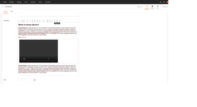Expand the Formats dropdown in the editor
Image resolution: width=197 pixels, height=107 pixels.
pyautogui.click(x=23, y=21)
